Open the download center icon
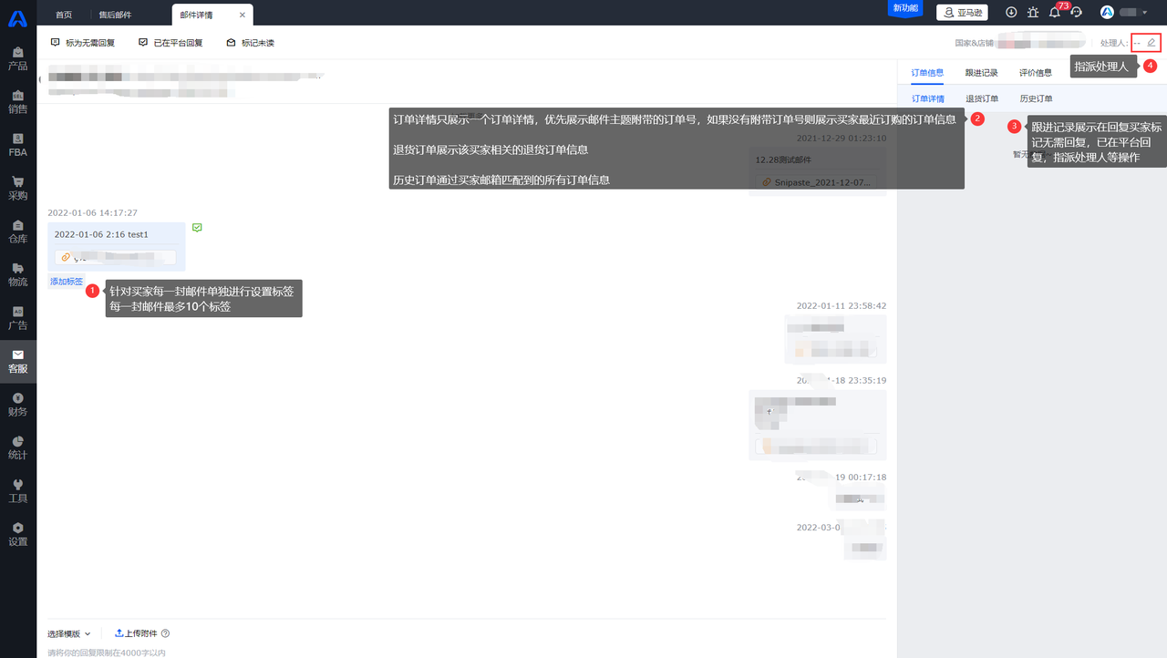The image size is (1167, 658). coord(1011,13)
